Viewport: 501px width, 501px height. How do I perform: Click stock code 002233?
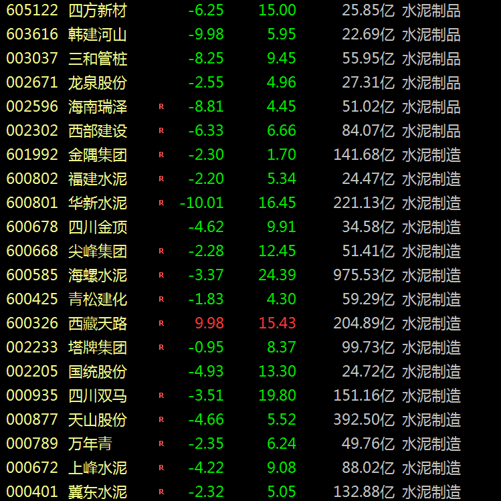[32, 347]
